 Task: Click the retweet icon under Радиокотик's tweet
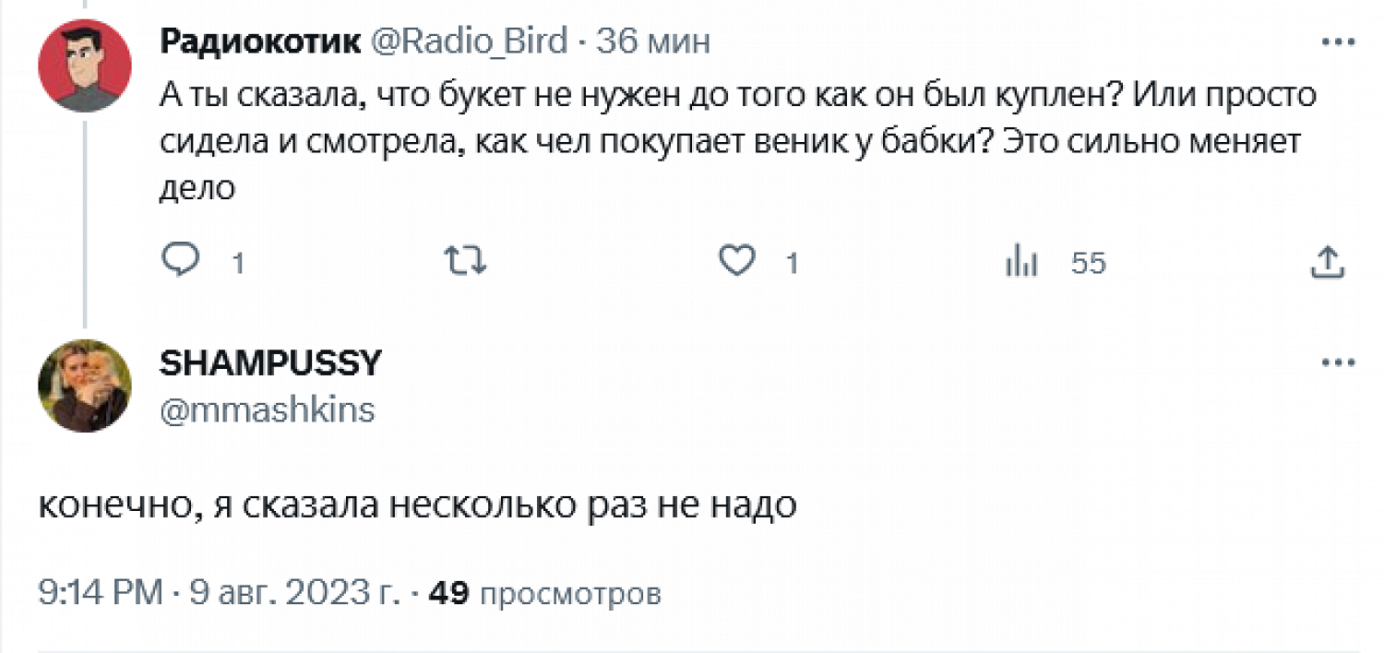465,263
